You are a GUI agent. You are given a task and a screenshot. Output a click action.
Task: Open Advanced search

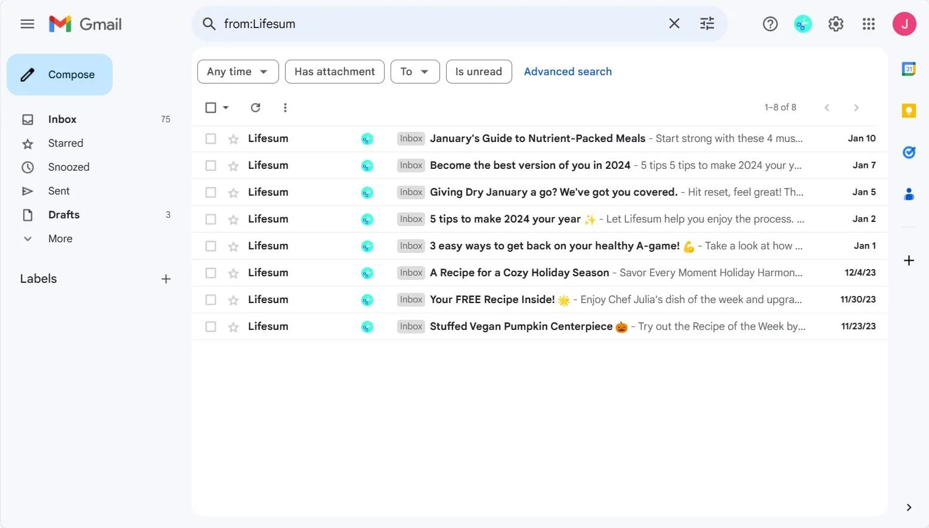point(567,71)
